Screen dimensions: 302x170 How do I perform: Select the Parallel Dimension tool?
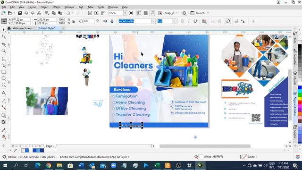click(x=3, y=101)
